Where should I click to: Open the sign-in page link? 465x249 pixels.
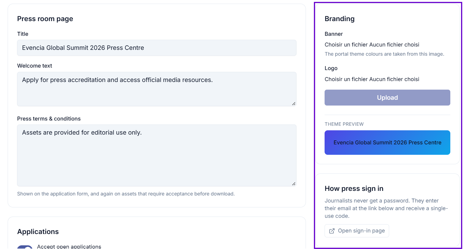357,231
